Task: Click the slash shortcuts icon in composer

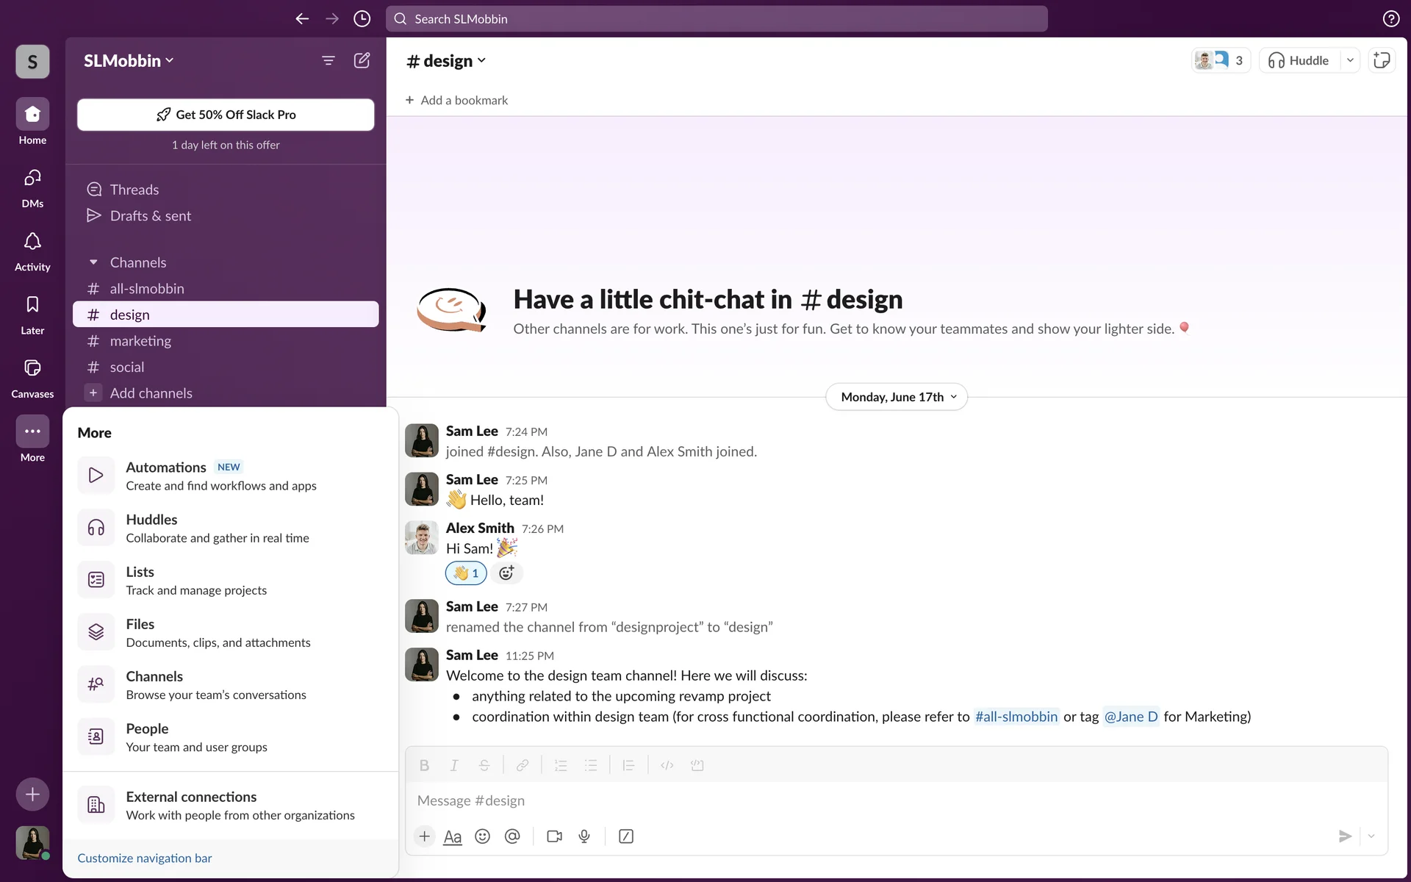Action: tap(626, 836)
